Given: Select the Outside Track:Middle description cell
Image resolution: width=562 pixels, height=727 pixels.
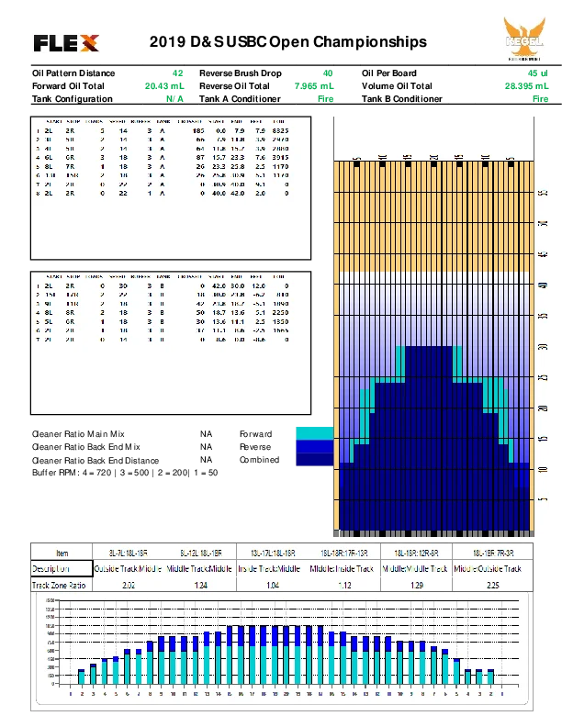Looking at the screenshot, I should pos(128,569).
